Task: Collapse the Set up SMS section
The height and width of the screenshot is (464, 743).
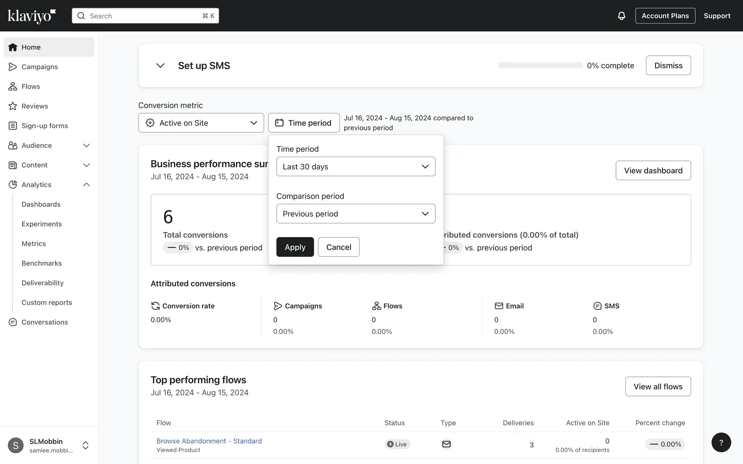Action: click(160, 65)
